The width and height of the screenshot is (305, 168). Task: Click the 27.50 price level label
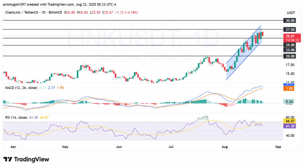click(x=290, y=29)
